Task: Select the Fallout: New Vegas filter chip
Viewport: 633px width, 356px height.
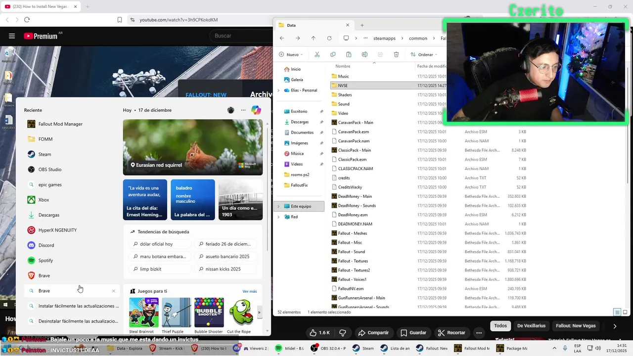Action: tap(575, 326)
